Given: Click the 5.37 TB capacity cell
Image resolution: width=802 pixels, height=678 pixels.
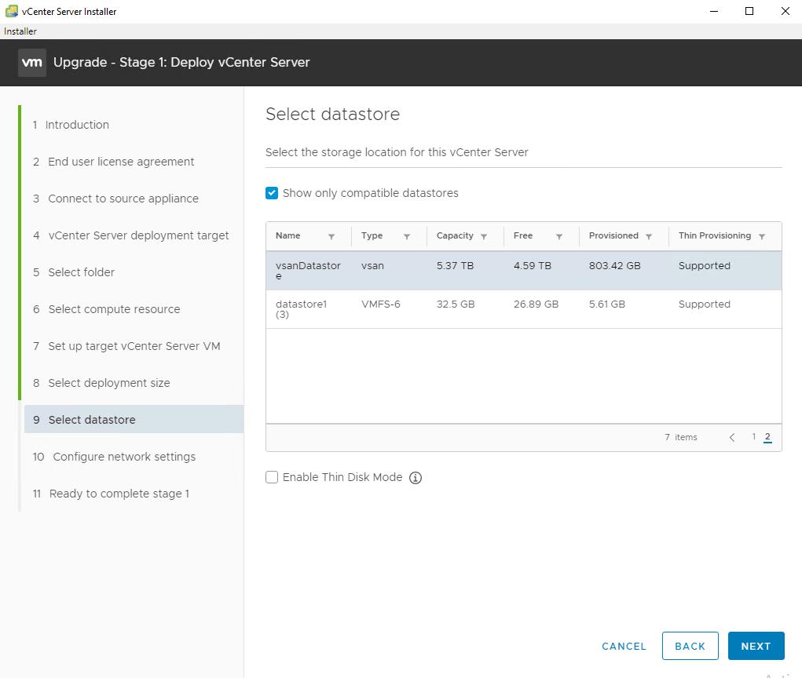Looking at the screenshot, I should 455,266.
